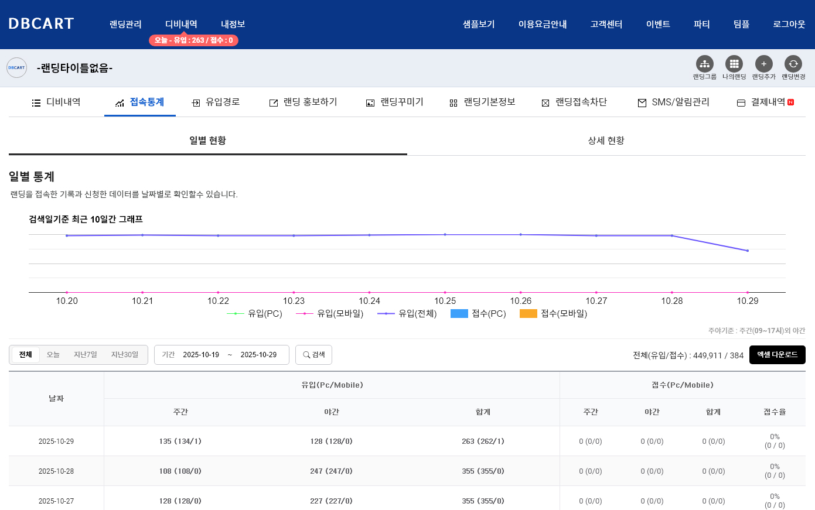Open the end date 2025-10-29 picker

coord(258,355)
